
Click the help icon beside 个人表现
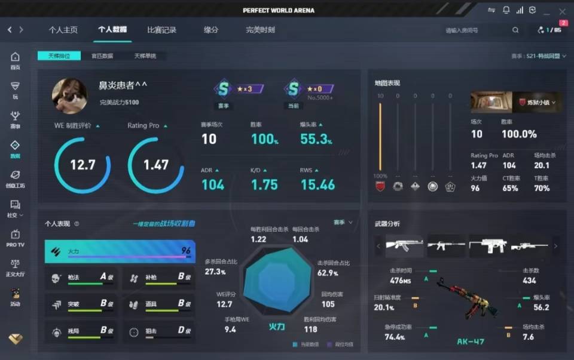[77, 224]
